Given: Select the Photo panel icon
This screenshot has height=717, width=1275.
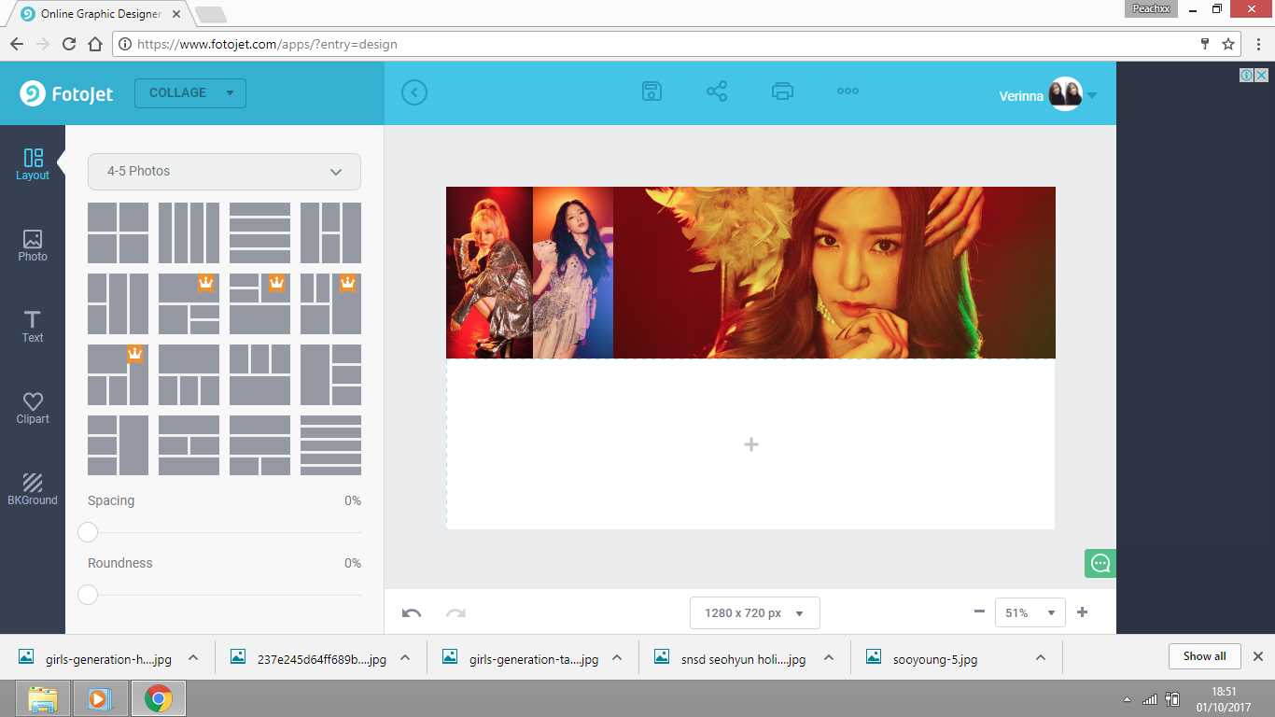Looking at the screenshot, I should coord(33,245).
